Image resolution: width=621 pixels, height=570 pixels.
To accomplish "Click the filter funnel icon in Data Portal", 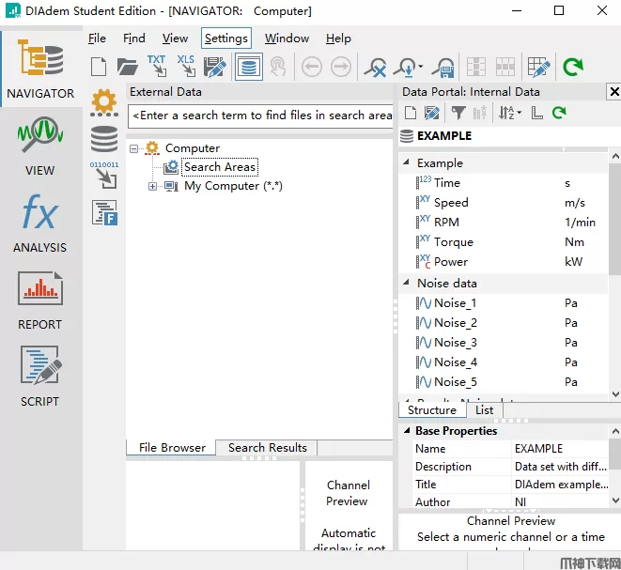I will click(x=458, y=113).
